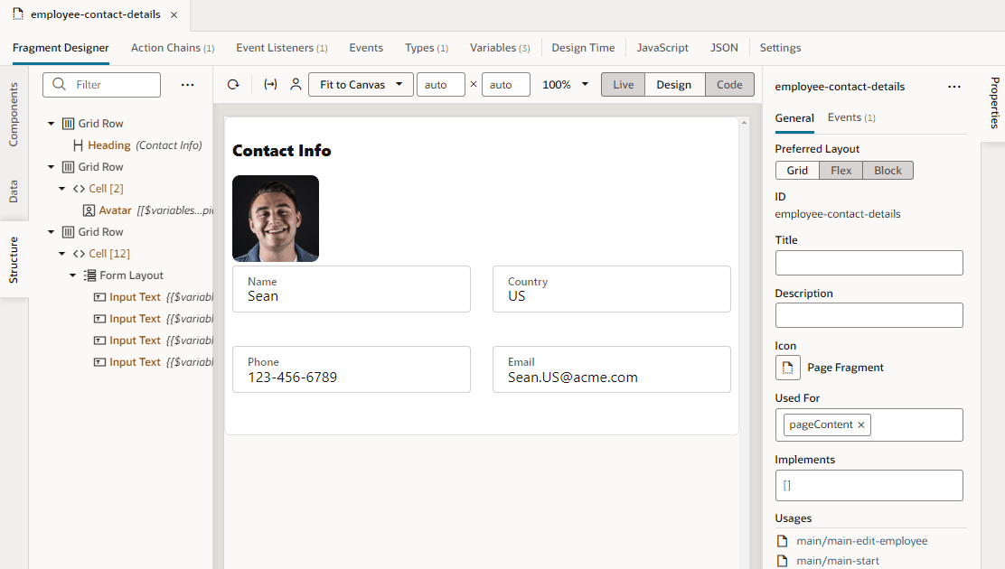This screenshot has width=1005, height=569.
Task: Select Grid preferred layout
Action: (x=797, y=171)
